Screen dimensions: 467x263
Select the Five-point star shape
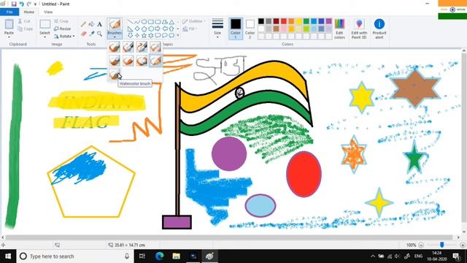(144, 36)
